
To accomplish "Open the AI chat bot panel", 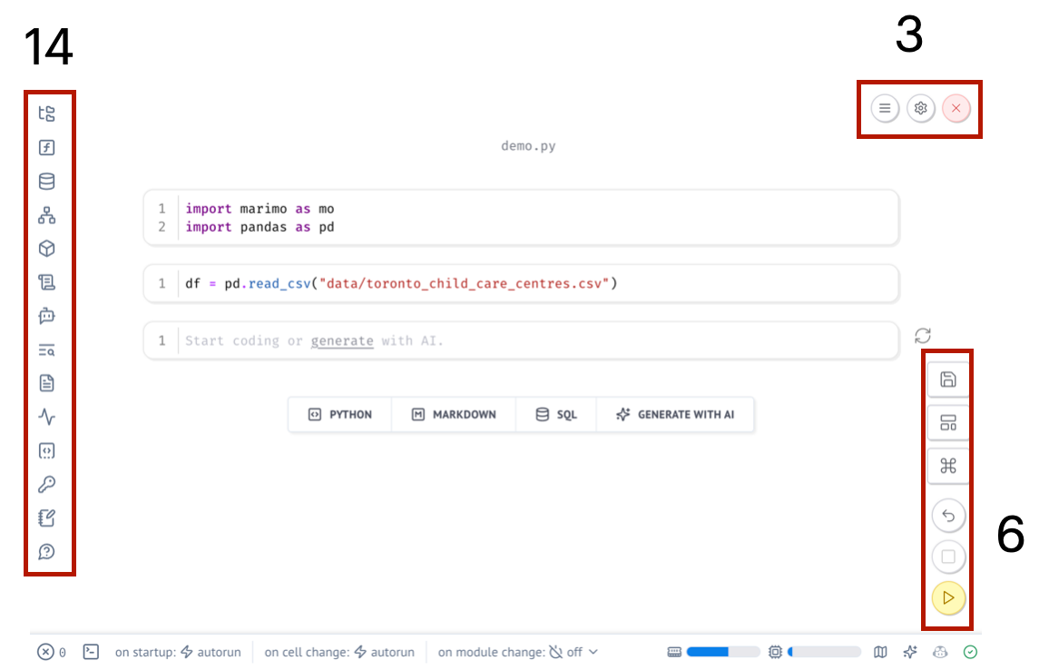I will (47, 316).
